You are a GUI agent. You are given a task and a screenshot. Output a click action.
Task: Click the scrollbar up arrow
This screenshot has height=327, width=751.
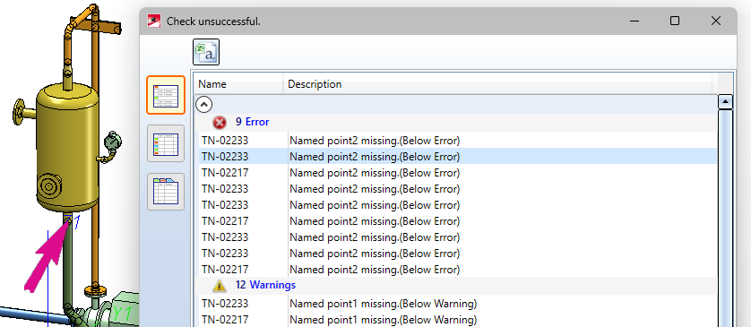point(726,101)
